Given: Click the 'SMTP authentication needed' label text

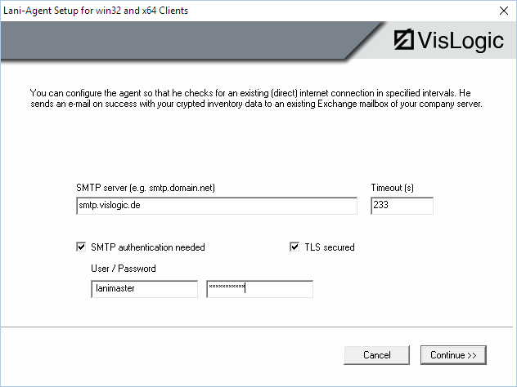Looking at the screenshot, I should (147, 247).
